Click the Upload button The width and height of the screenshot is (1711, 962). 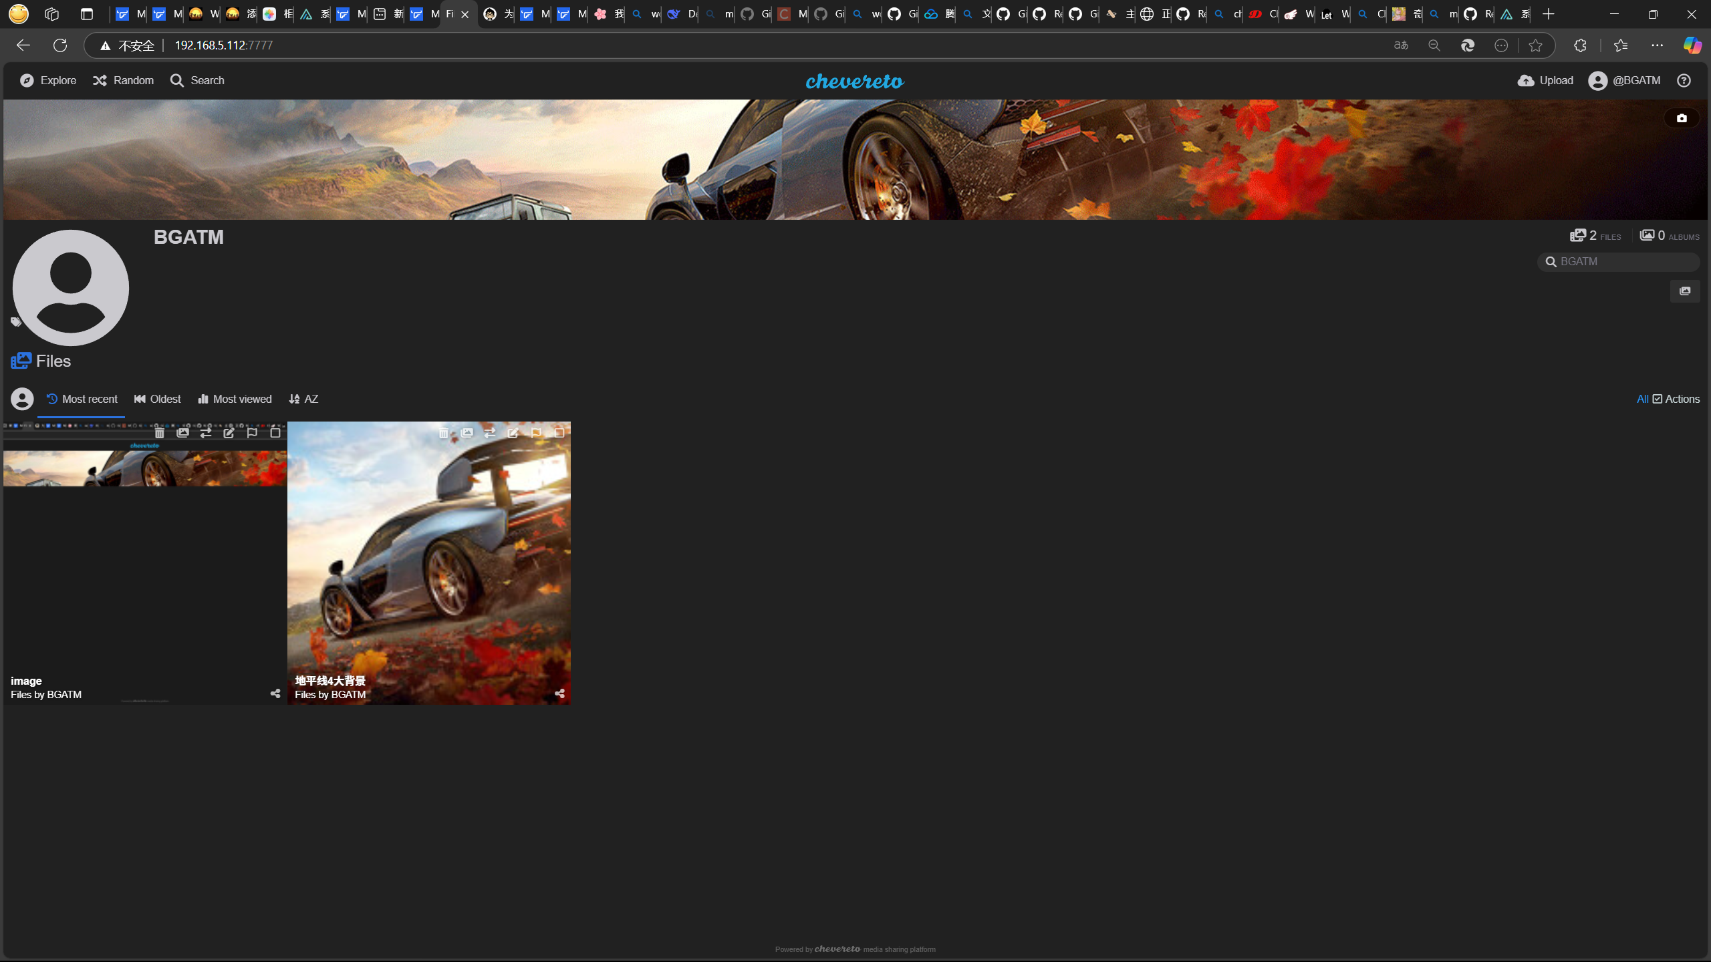pyautogui.click(x=1545, y=80)
